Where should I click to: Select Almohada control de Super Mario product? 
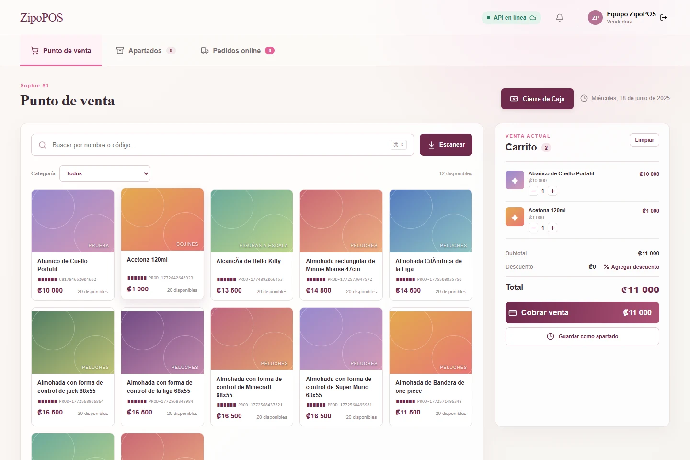coord(341,367)
